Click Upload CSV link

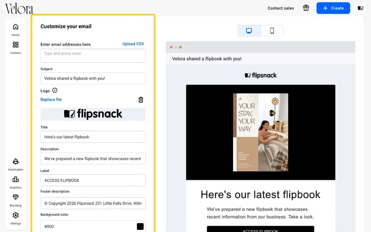click(x=133, y=44)
